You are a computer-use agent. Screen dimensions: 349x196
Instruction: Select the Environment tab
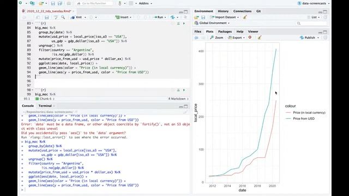click(x=203, y=11)
